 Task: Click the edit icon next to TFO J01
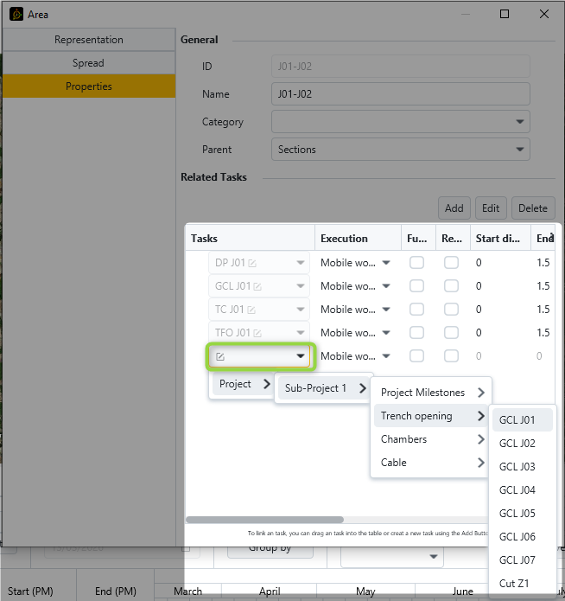(x=257, y=333)
